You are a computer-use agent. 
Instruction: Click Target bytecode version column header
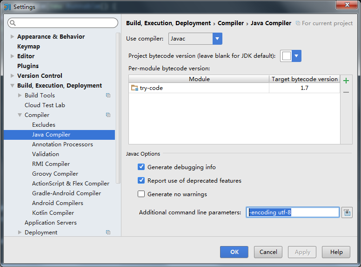tap(304, 79)
